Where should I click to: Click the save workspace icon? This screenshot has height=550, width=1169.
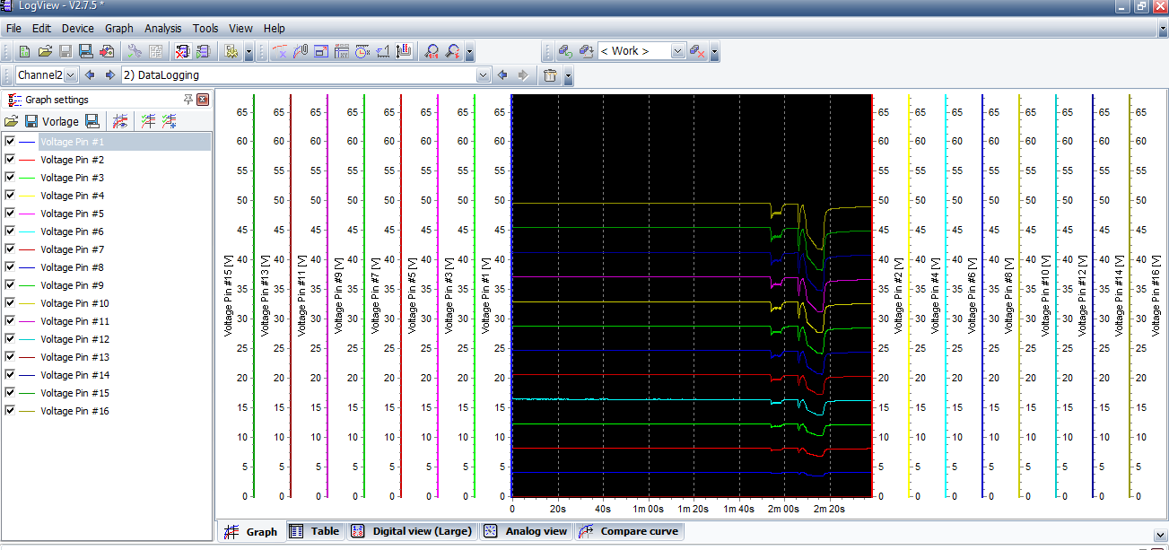point(586,51)
